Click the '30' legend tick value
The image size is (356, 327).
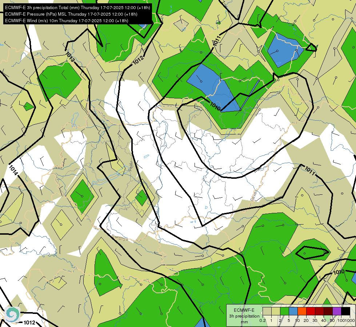click(315, 320)
